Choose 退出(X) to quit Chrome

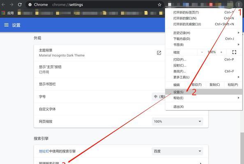(x=204, y=107)
